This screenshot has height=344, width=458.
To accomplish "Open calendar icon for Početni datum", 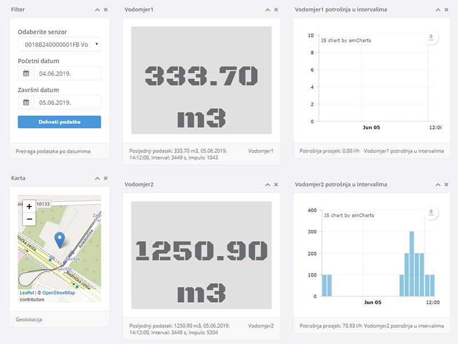I will [x=26, y=73].
